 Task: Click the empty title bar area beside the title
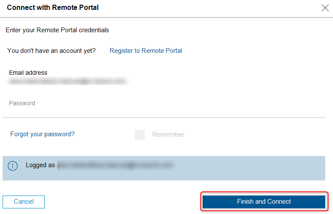click(x=207, y=7)
